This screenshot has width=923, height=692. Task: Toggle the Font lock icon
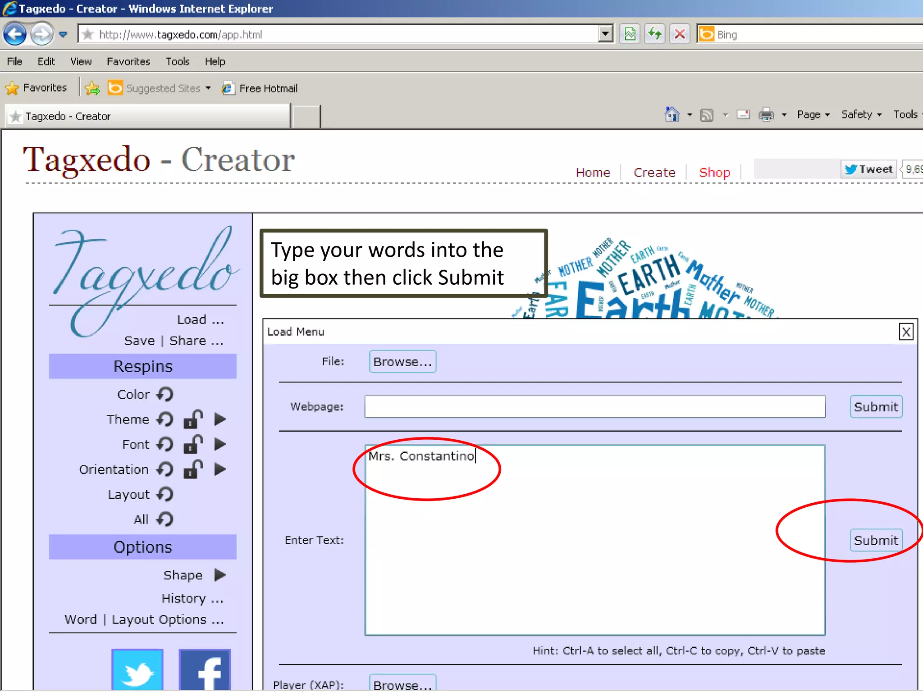coord(193,445)
